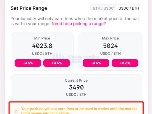The height and width of the screenshot is (114, 152).
Task: Click the Min Price label
Action: (42, 38)
